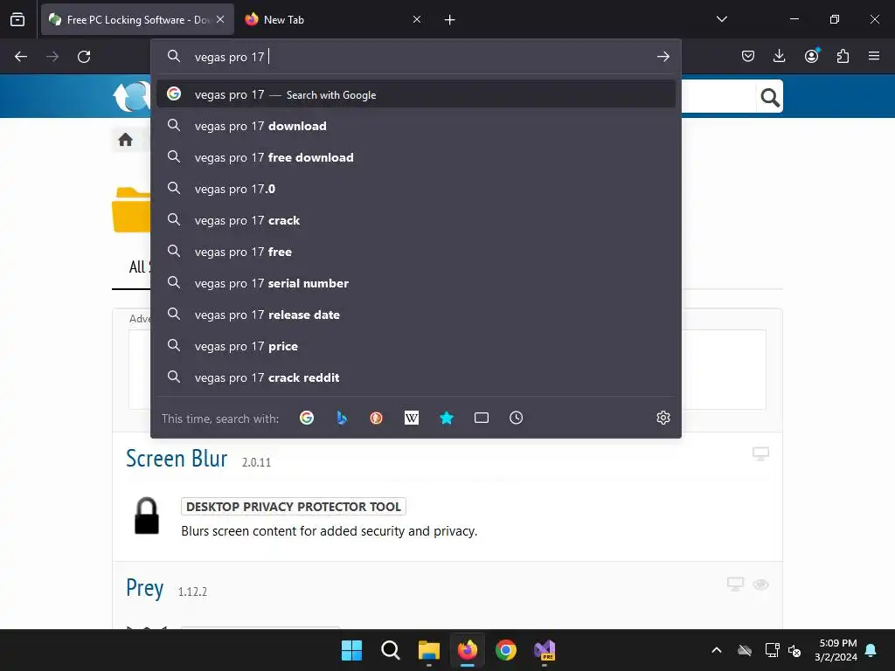Show hidden system tray icons
The width and height of the screenshot is (895, 671).
pos(717,650)
